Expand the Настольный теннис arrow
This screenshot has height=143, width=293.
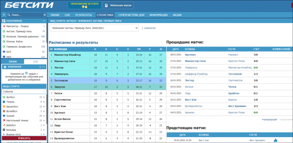pyautogui.click(x=44, y=121)
